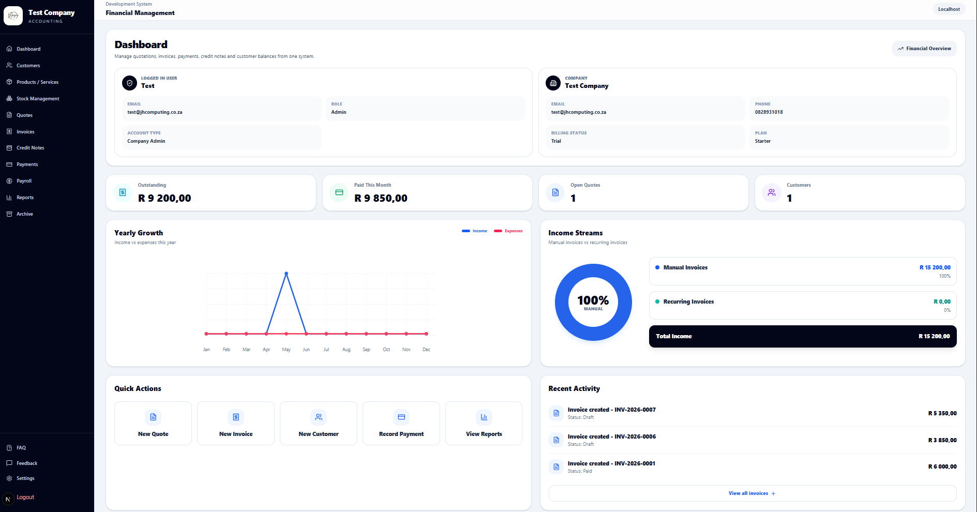This screenshot has width=977, height=512.
Task: Click the FAQ sidebar icon
Action: (9, 448)
